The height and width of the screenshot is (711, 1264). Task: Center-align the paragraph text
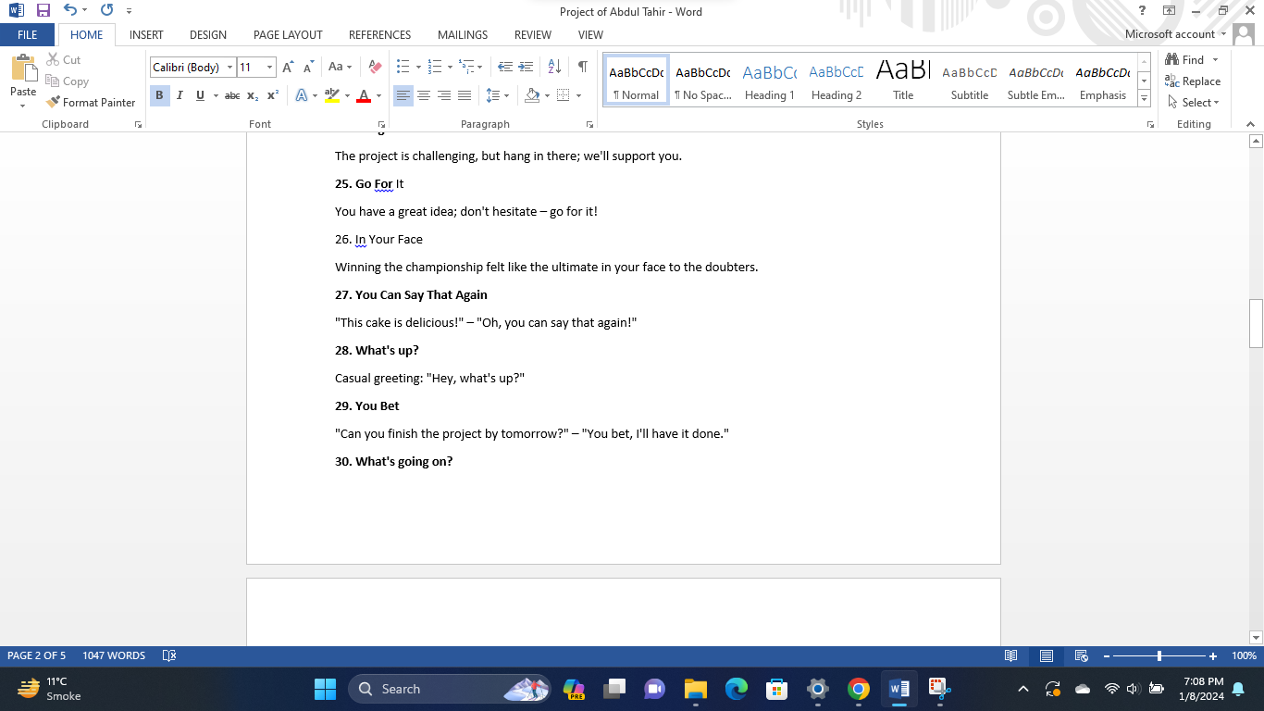424,95
